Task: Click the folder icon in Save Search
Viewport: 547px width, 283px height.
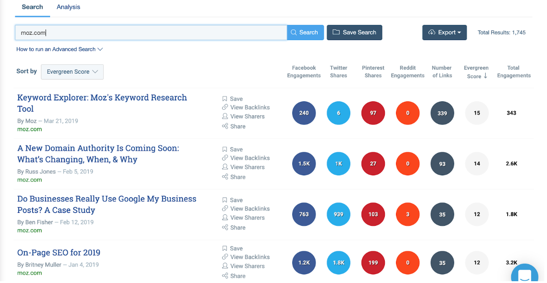Action: point(336,32)
